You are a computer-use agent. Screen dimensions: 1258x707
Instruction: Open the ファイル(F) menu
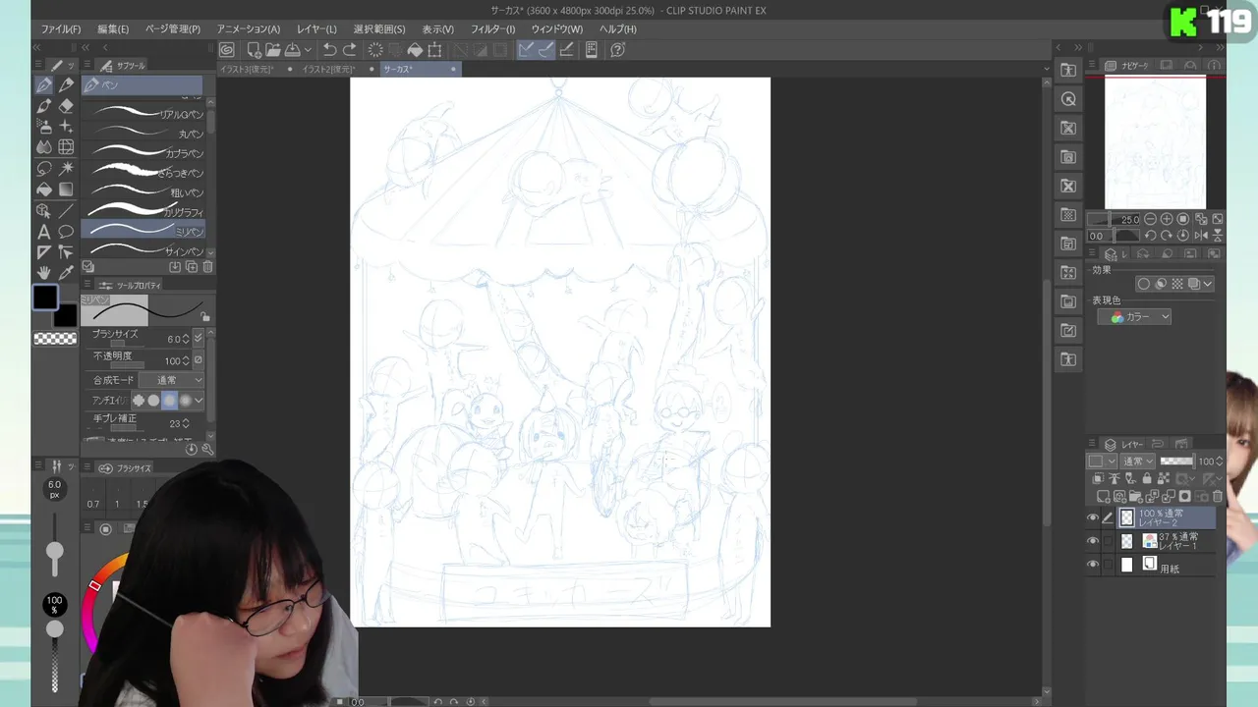[x=61, y=29]
